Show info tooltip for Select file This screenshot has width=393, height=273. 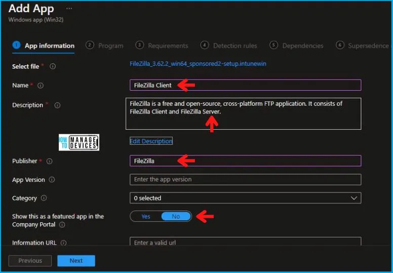pos(53,66)
